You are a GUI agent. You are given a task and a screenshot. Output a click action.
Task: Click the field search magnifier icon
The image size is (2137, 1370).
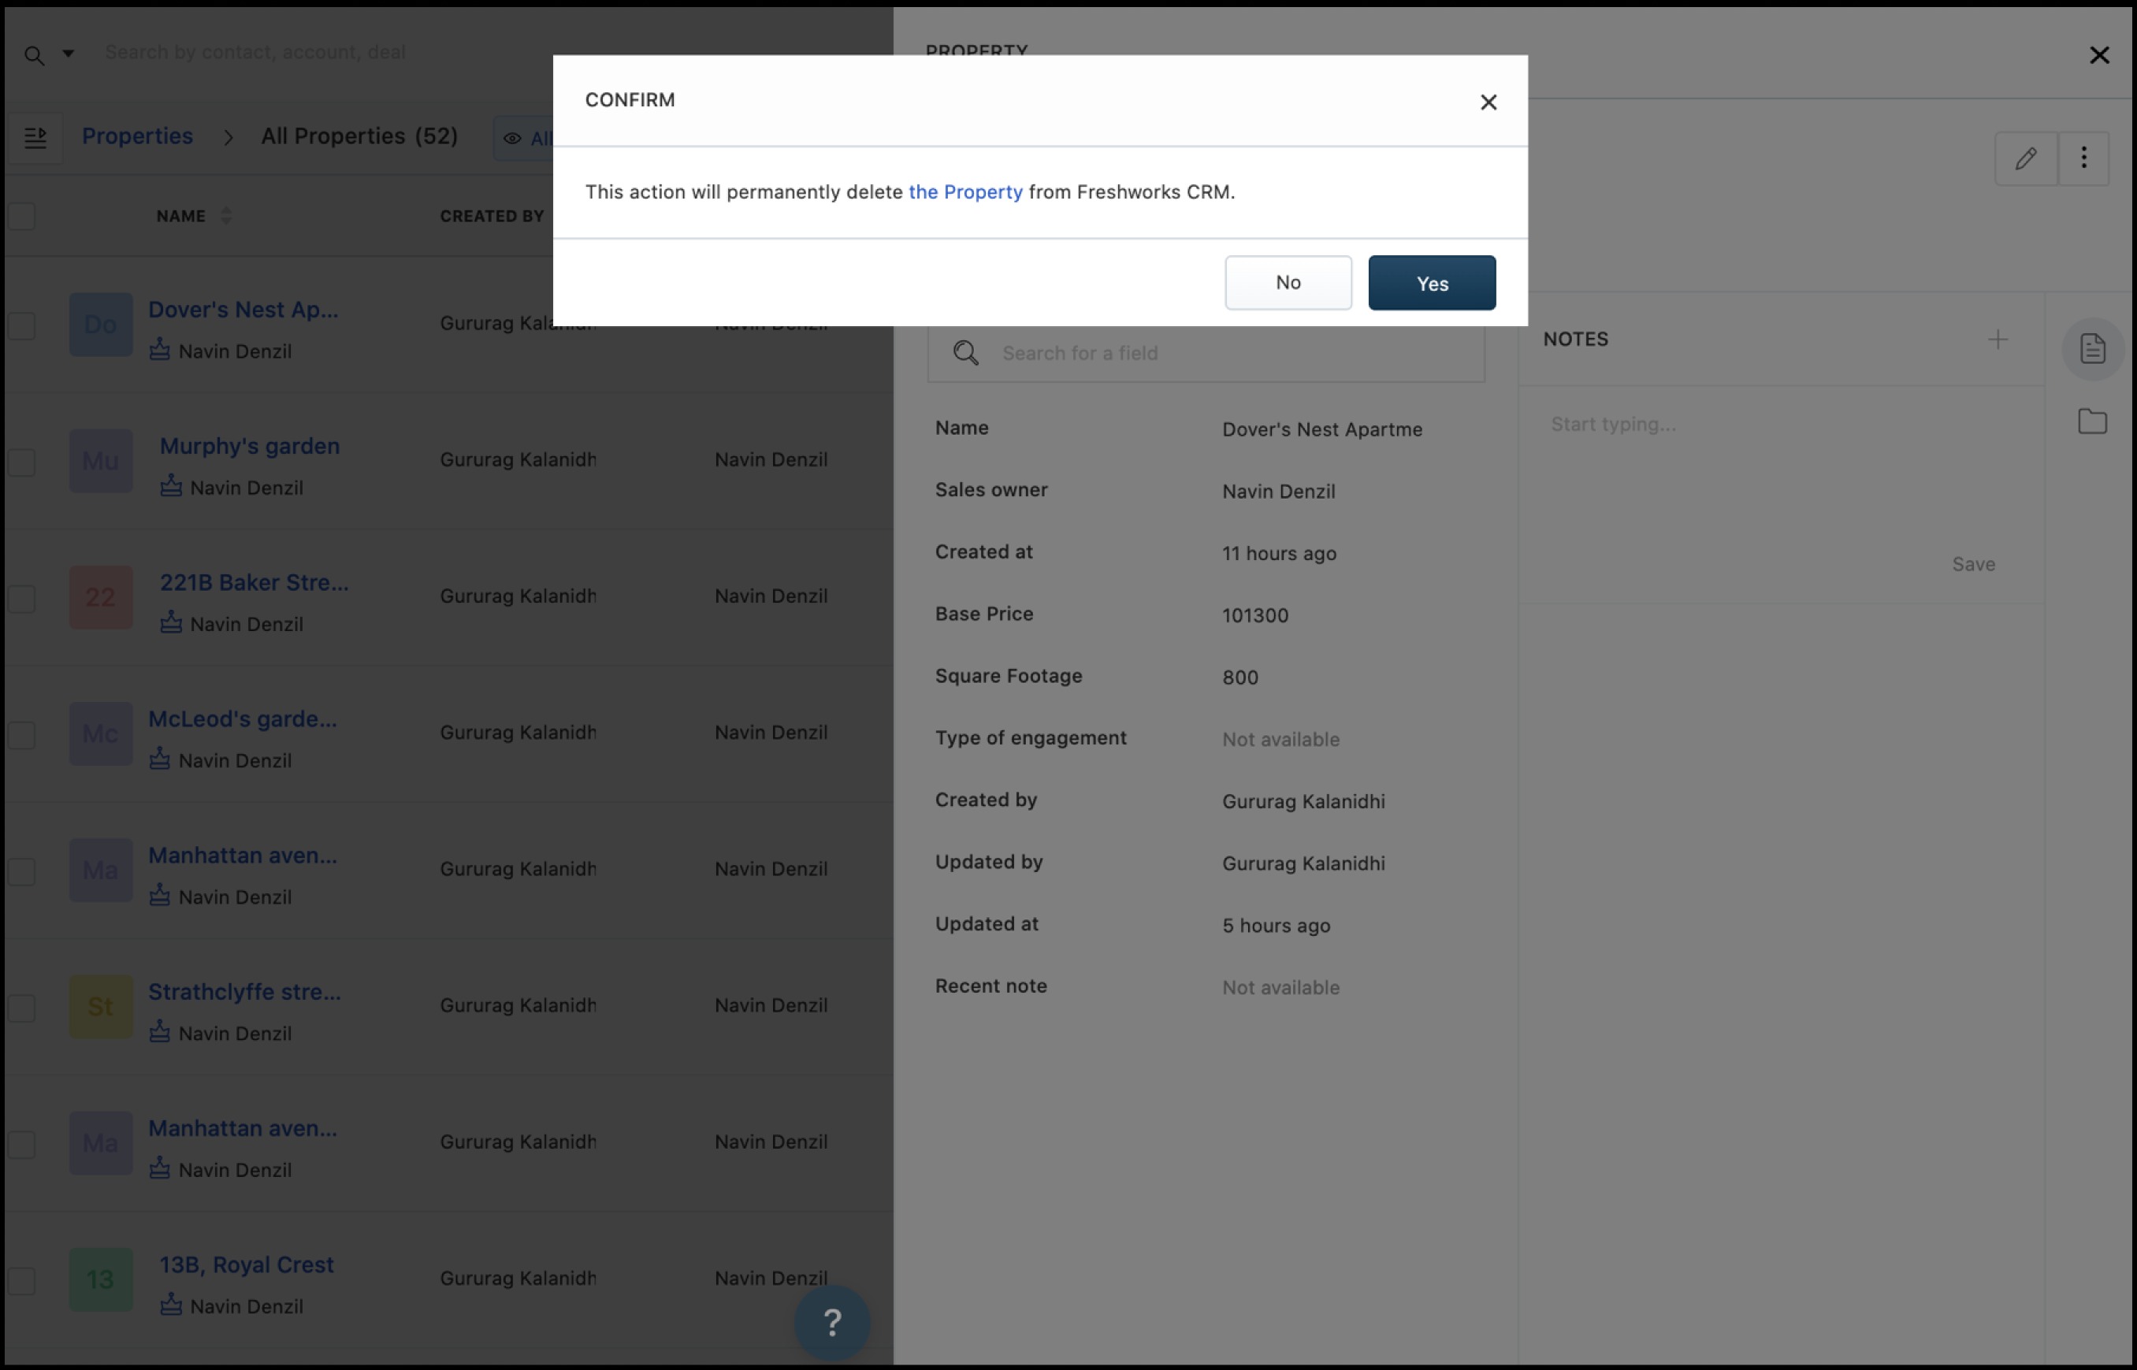point(965,353)
